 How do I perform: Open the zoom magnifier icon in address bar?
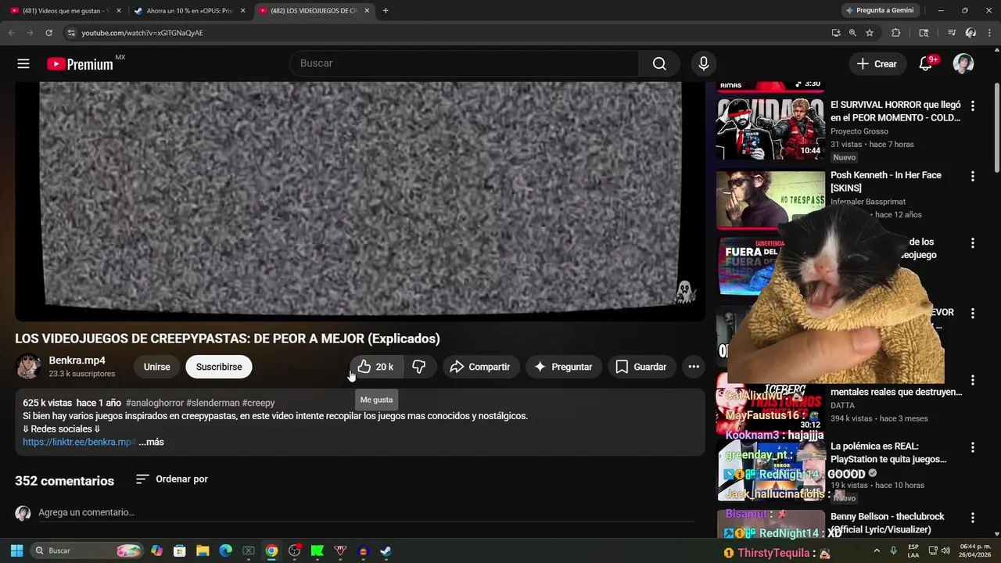[x=852, y=33]
